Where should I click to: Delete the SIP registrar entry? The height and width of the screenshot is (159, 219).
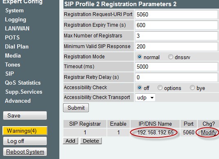tap(91, 141)
